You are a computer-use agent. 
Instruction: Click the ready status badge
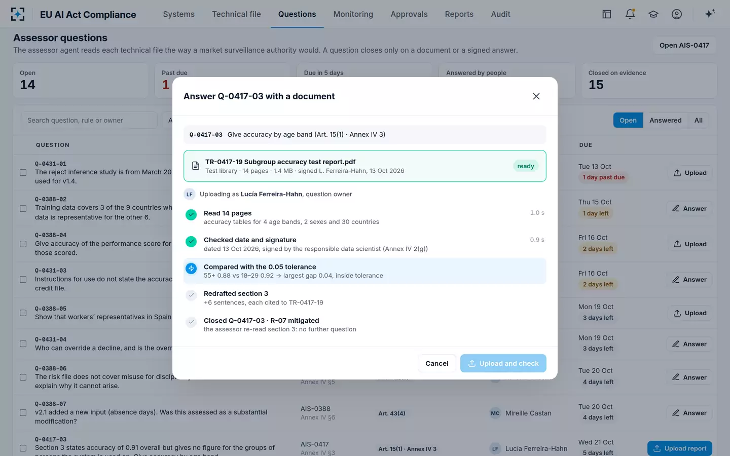(526, 166)
